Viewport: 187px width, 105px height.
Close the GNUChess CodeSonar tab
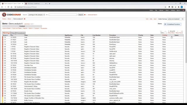[46, 3]
